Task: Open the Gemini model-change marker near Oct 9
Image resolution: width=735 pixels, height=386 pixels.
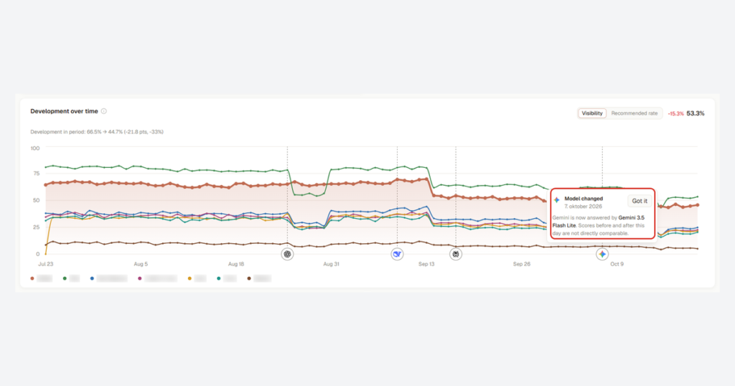Action: click(602, 254)
